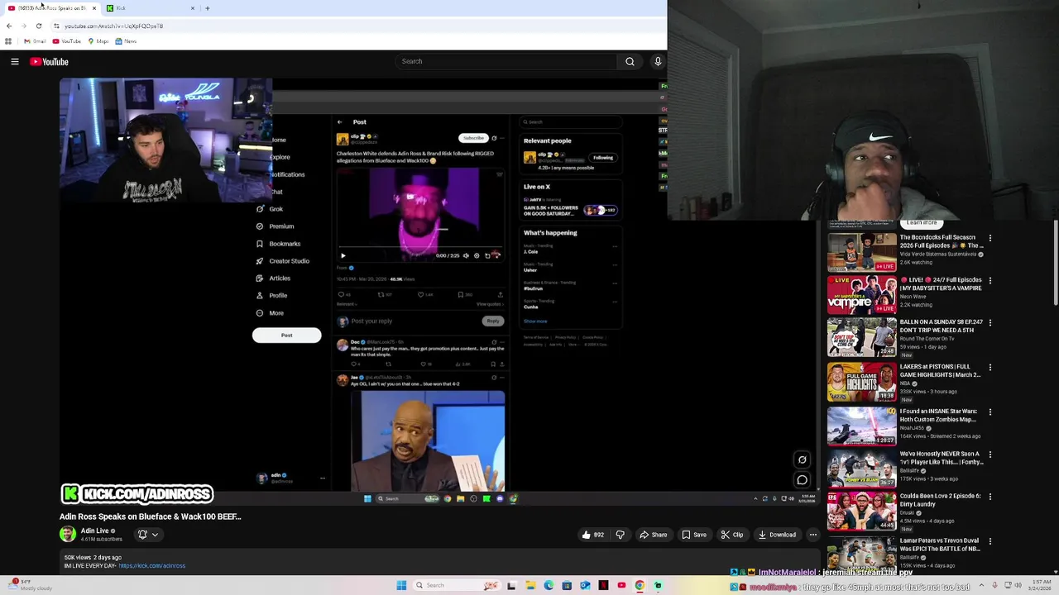Open the News bookmark
1059x595 pixels.
(125, 41)
